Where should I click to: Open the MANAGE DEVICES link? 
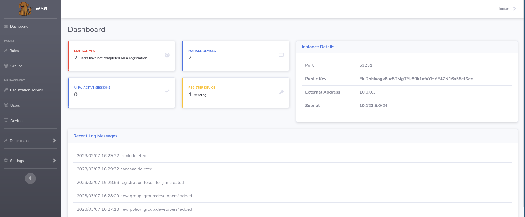pyautogui.click(x=202, y=51)
